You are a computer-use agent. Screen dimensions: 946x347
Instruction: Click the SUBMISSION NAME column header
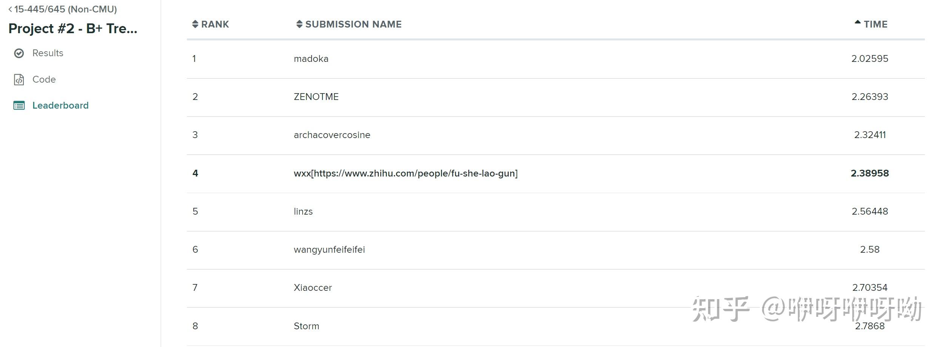tap(353, 25)
